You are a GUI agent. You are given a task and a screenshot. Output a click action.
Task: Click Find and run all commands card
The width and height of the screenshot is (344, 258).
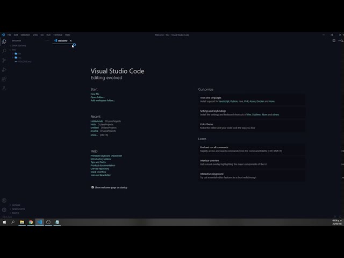(x=252, y=149)
